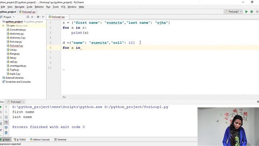Clear console with the trash icon
Viewport: 259px width, 146px height.
pos(6,133)
